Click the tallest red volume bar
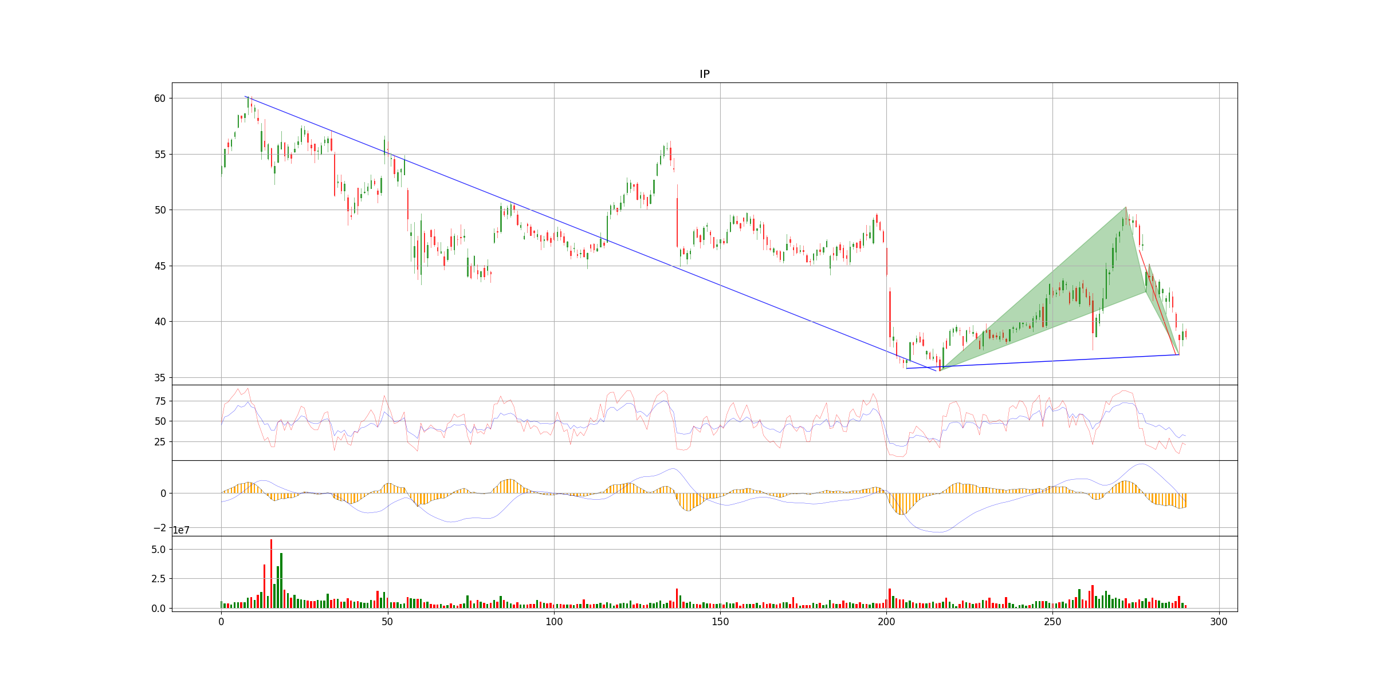This screenshot has height=687, width=1375. coord(272,572)
